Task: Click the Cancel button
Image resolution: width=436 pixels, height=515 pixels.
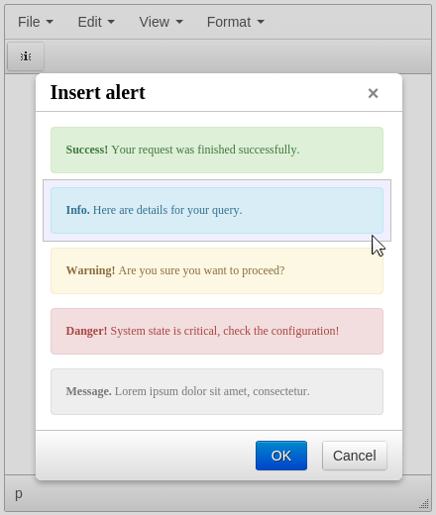Action: [355, 456]
